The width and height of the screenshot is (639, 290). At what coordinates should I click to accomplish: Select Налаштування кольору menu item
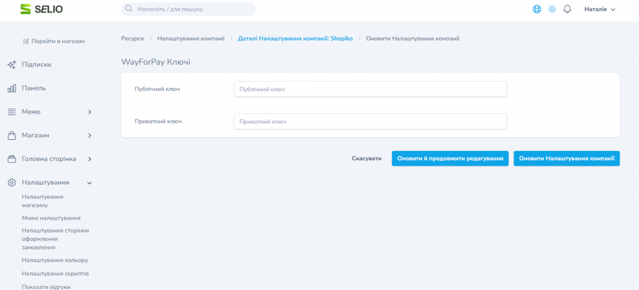pos(54,260)
